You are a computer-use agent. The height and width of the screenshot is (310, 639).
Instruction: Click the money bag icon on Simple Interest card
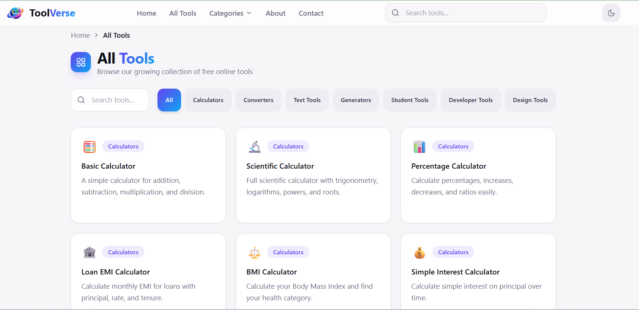point(419,252)
